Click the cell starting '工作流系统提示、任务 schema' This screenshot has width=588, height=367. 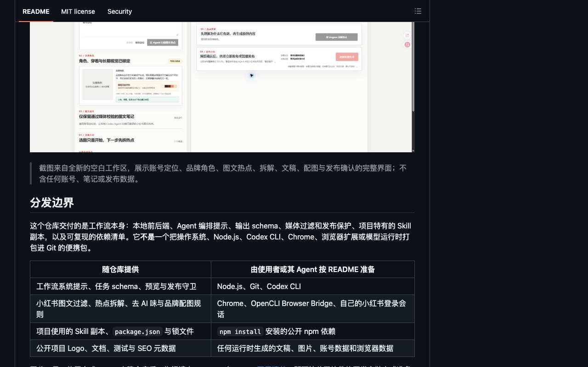[x=120, y=286]
